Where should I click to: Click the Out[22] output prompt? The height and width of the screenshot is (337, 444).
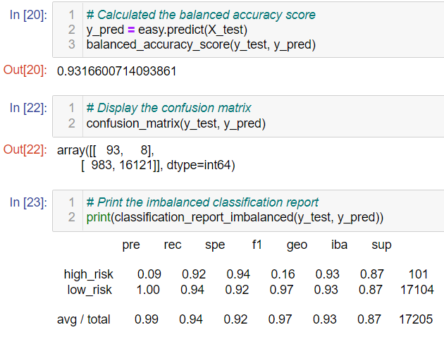(25, 149)
